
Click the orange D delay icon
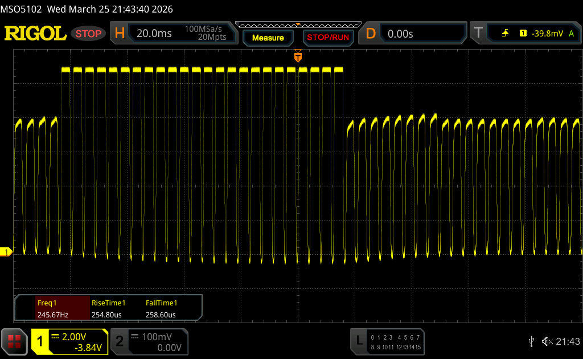[x=371, y=34]
